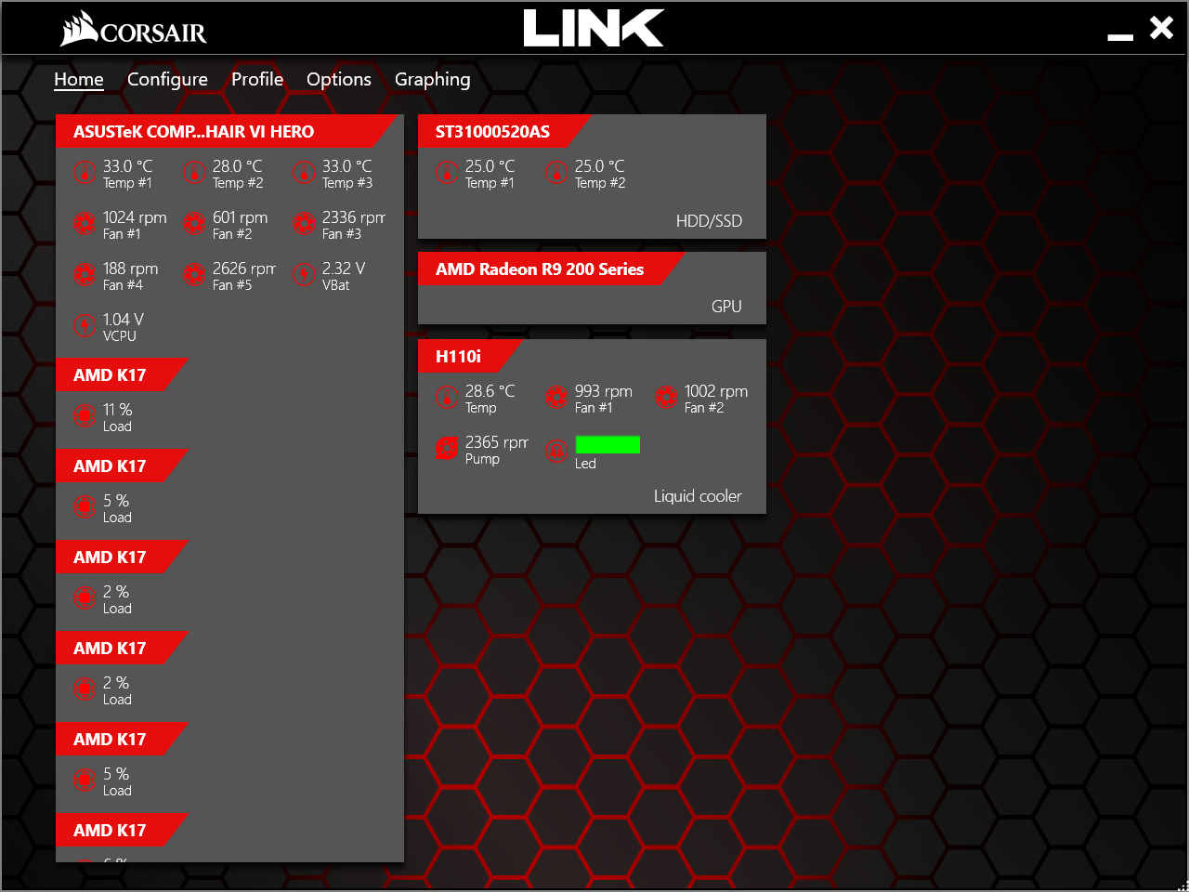Click the H110i Temp thermometer icon
This screenshot has height=892, width=1189.
447,398
